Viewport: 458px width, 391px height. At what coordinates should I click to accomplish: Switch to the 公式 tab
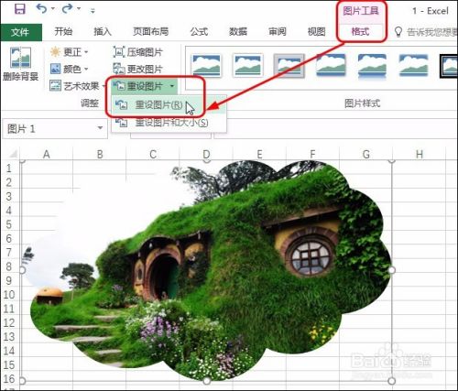(x=199, y=31)
